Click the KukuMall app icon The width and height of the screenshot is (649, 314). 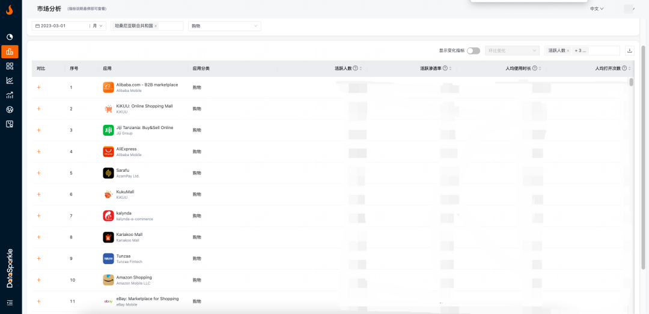click(108, 195)
